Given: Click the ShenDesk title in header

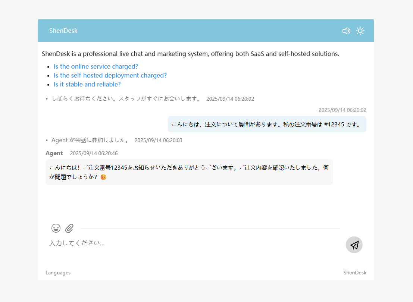Looking at the screenshot, I should click(63, 31).
